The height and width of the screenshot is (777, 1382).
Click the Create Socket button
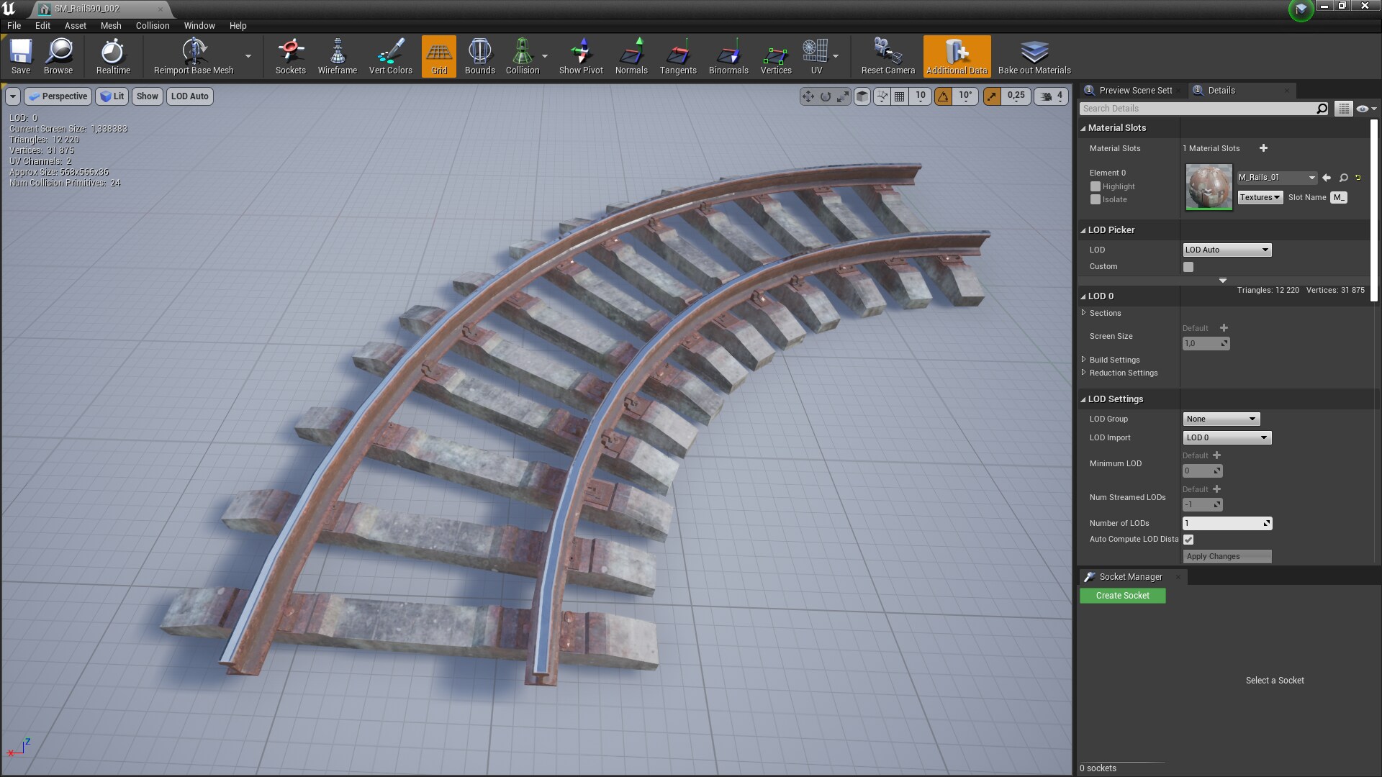tap(1122, 596)
